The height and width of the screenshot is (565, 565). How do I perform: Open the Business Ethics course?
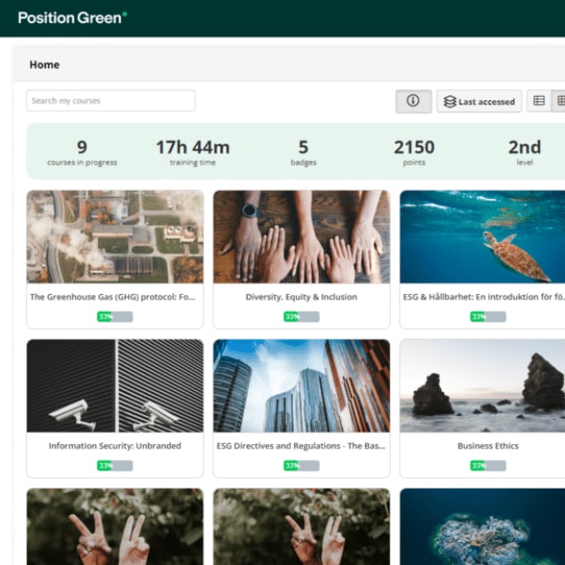tap(487, 446)
